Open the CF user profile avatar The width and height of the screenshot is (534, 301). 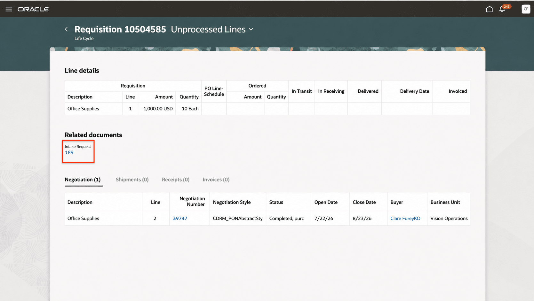(526, 9)
